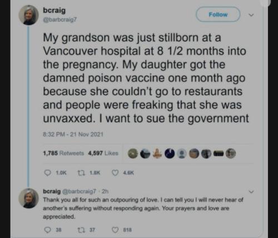The height and width of the screenshot is (238, 278).
Task: Click the bcraig name in the reply
Action: pos(52,191)
